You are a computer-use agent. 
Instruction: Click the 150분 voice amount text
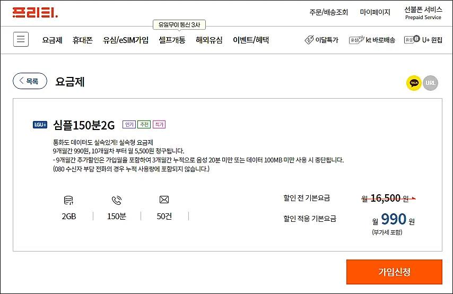116,216
